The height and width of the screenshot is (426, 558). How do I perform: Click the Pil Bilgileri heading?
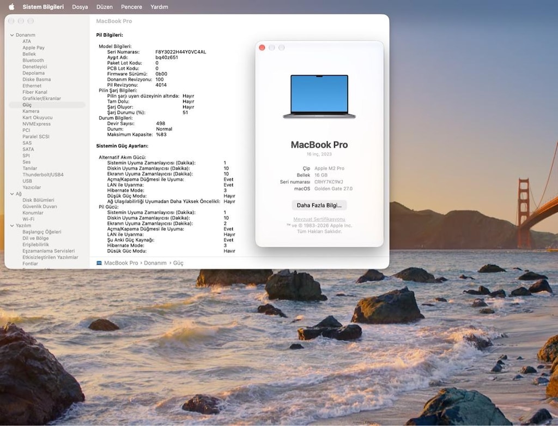(x=110, y=35)
